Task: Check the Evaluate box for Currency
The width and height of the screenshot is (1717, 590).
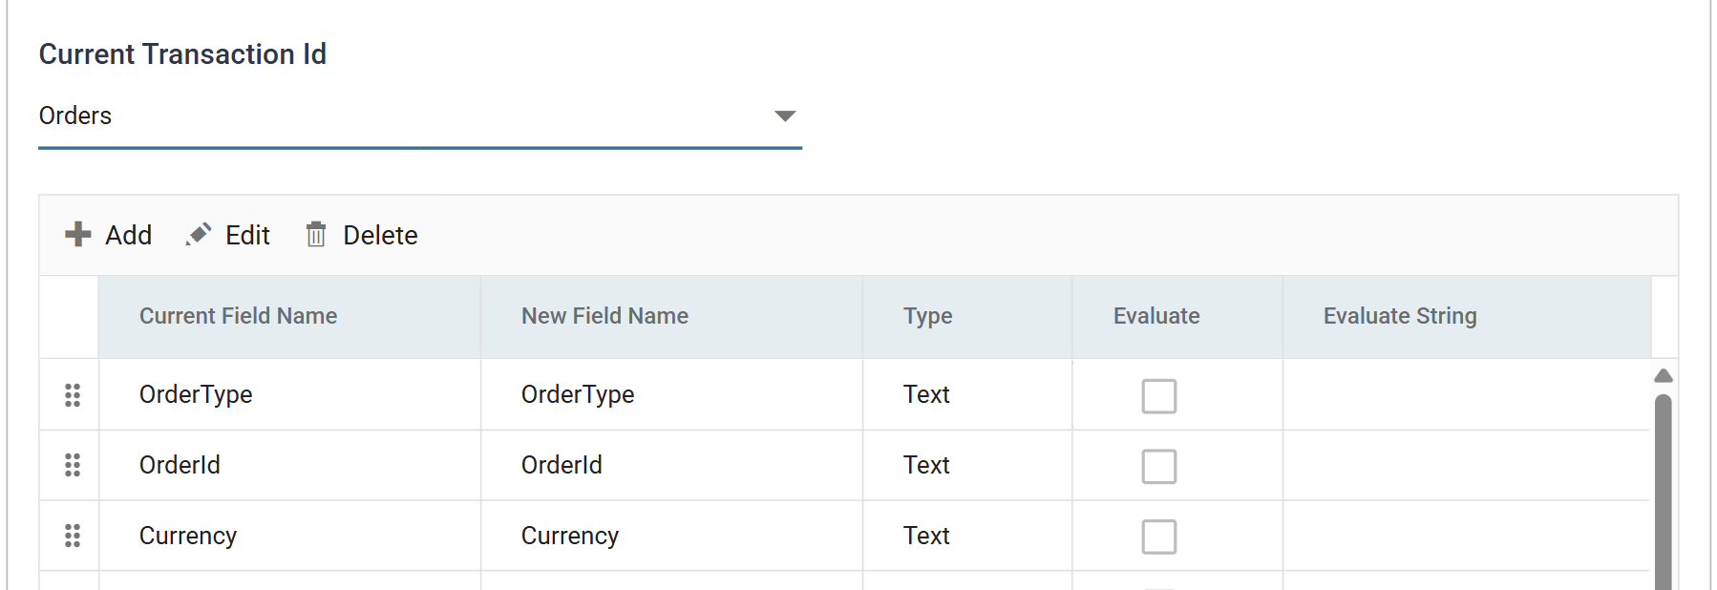Action: tap(1158, 537)
